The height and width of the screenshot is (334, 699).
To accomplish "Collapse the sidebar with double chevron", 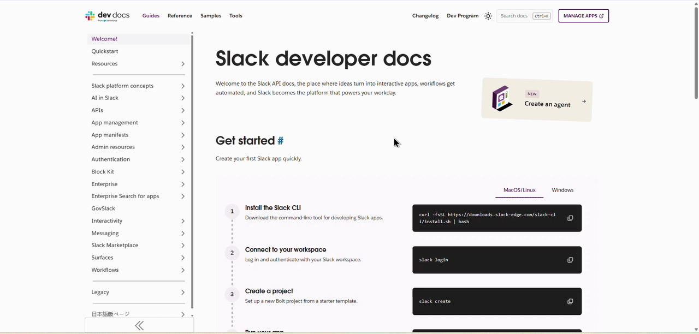I will (x=139, y=326).
